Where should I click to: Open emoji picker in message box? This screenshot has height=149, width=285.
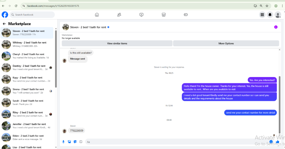[271, 142]
